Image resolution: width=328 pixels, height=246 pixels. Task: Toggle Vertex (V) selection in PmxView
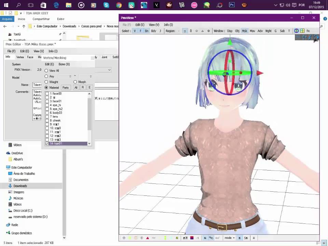click(x=135, y=31)
